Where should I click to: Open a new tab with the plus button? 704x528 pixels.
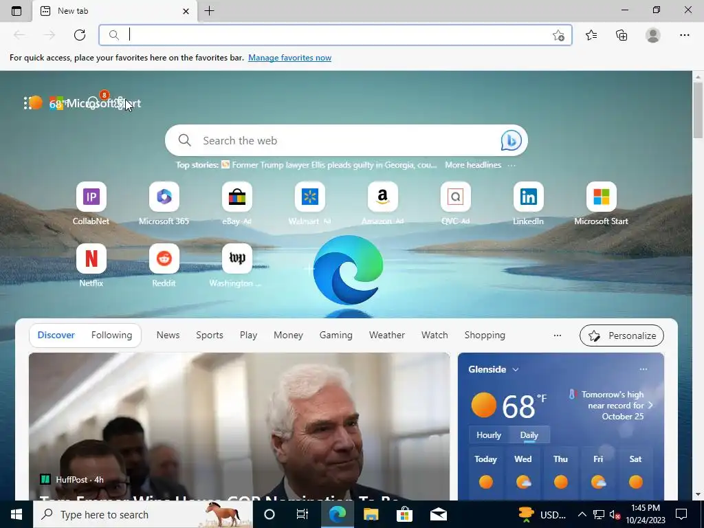point(209,11)
